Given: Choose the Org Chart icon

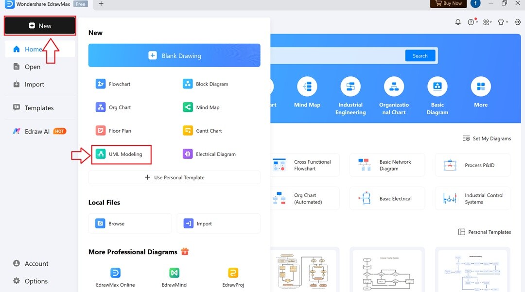Looking at the screenshot, I should (x=101, y=107).
